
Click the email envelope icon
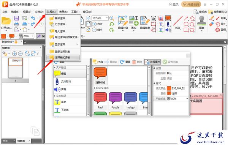click(x=25, y=18)
